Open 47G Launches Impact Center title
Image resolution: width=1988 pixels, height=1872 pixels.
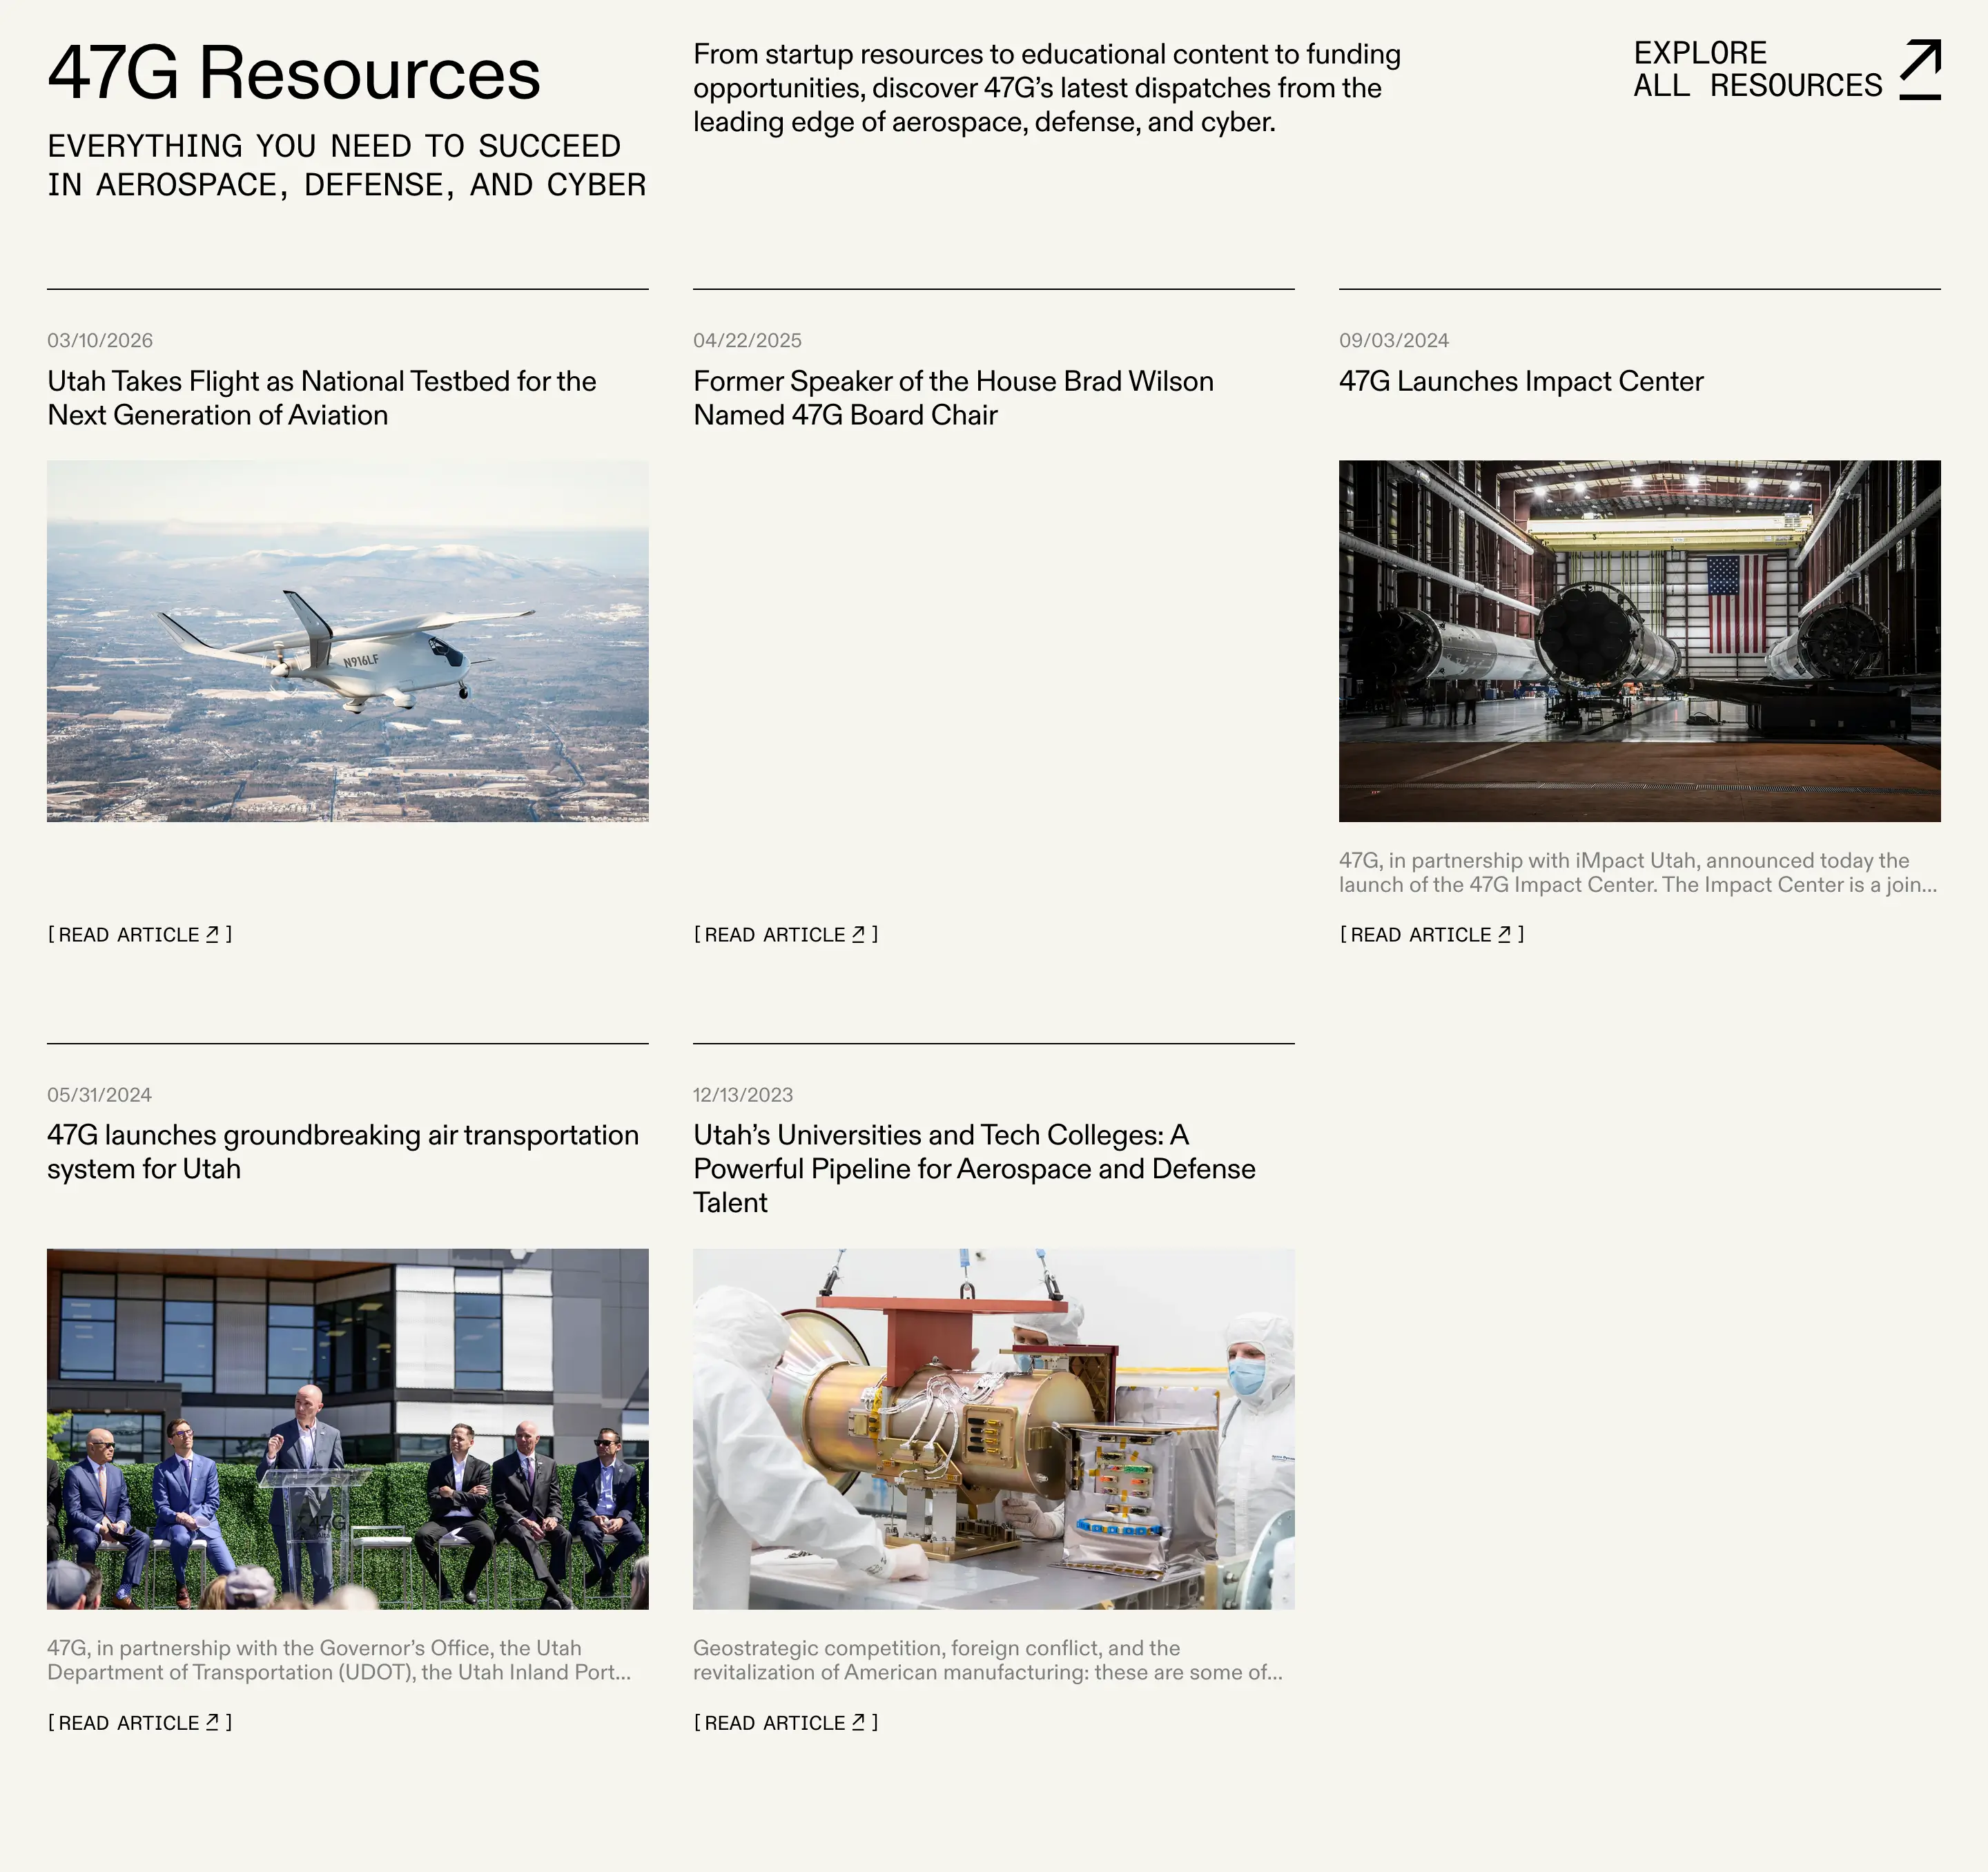pyautogui.click(x=1521, y=381)
